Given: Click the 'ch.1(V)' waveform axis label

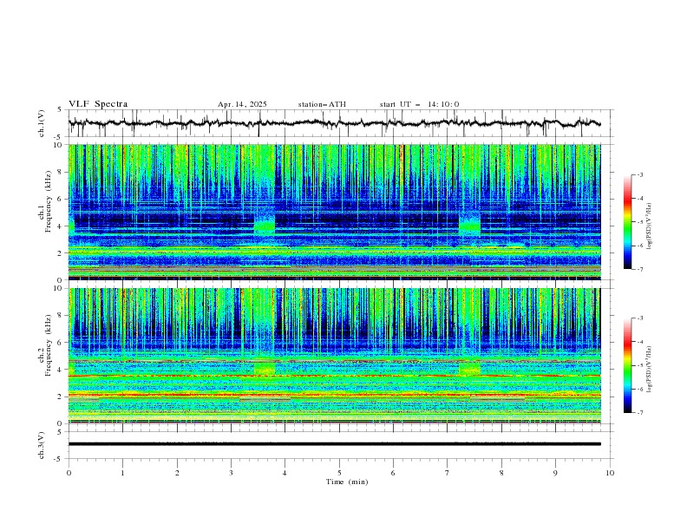Looking at the screenshot, I should (42, 123).
